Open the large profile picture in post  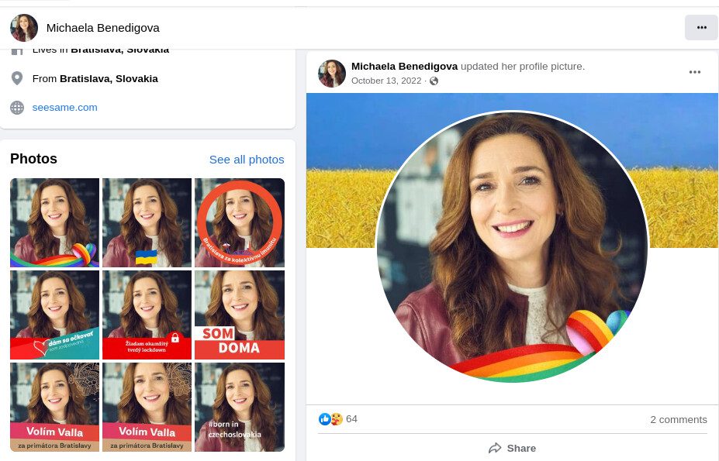point(512,246)
